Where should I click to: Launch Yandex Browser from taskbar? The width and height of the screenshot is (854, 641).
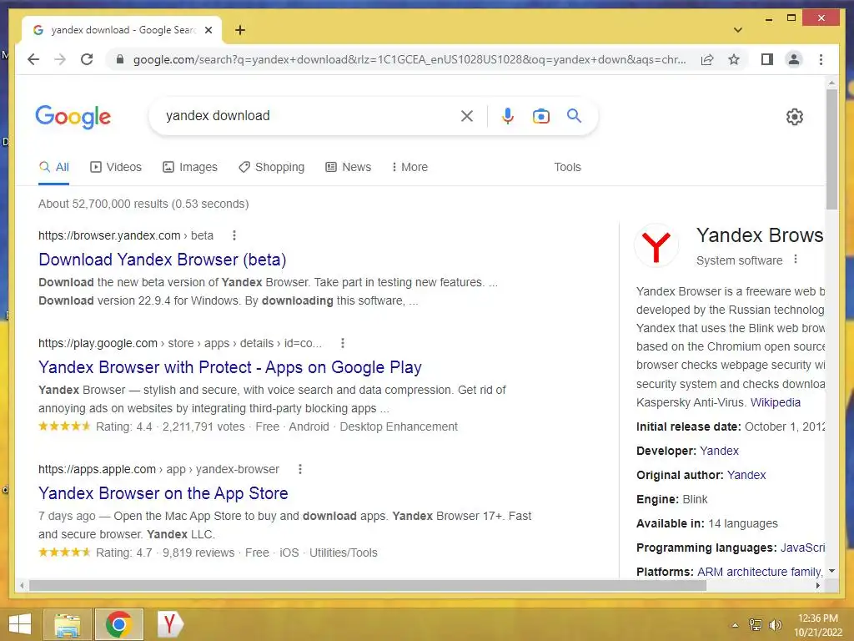coord(170,624)
